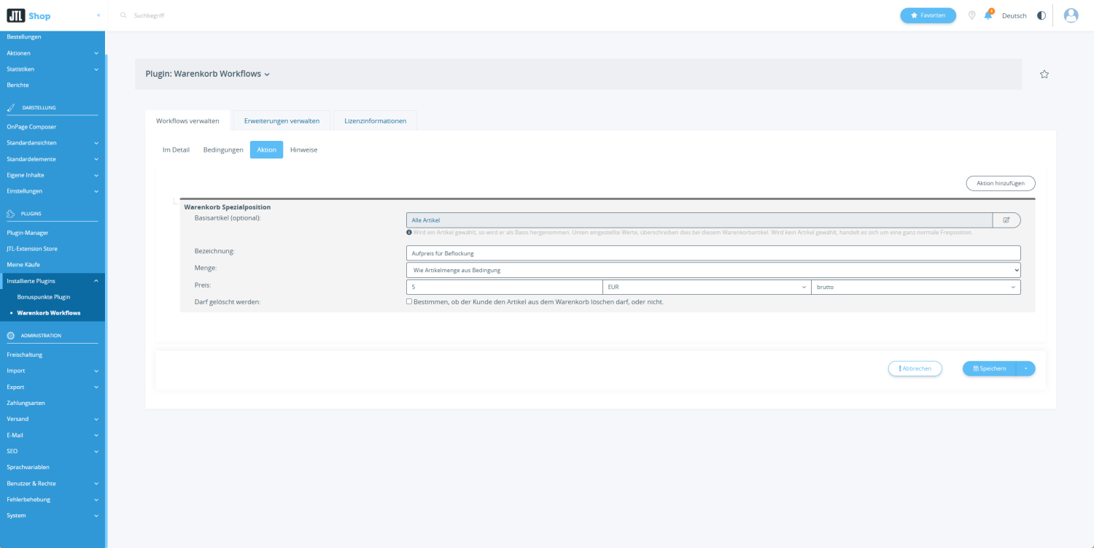Enable the 'Darf gelöscht werden' checkbox
The height and width of the screenshot is (548, 1094).
[x=409, y=301]
